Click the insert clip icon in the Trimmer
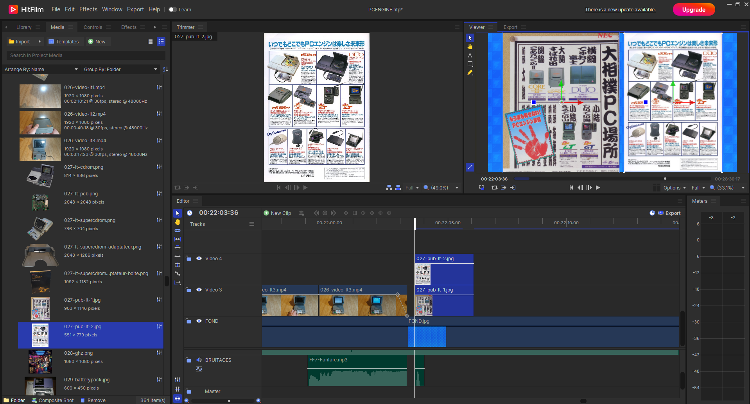Viewport: 750px width, 404px height. (x=389, y=188)
